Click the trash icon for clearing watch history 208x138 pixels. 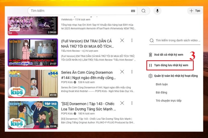click(x=151, y=55)
